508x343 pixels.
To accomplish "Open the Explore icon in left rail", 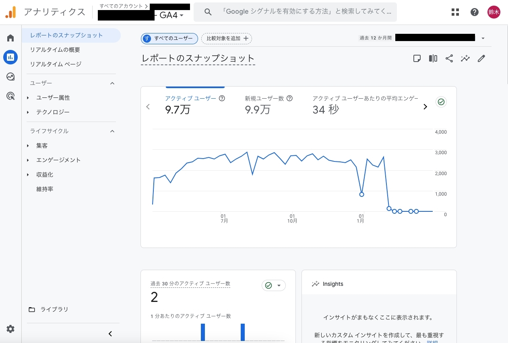I will pyautogui.click(x=10, y=76).
